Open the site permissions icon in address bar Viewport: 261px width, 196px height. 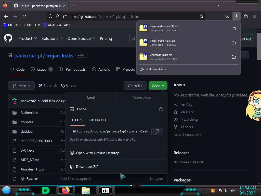(65, 16)
